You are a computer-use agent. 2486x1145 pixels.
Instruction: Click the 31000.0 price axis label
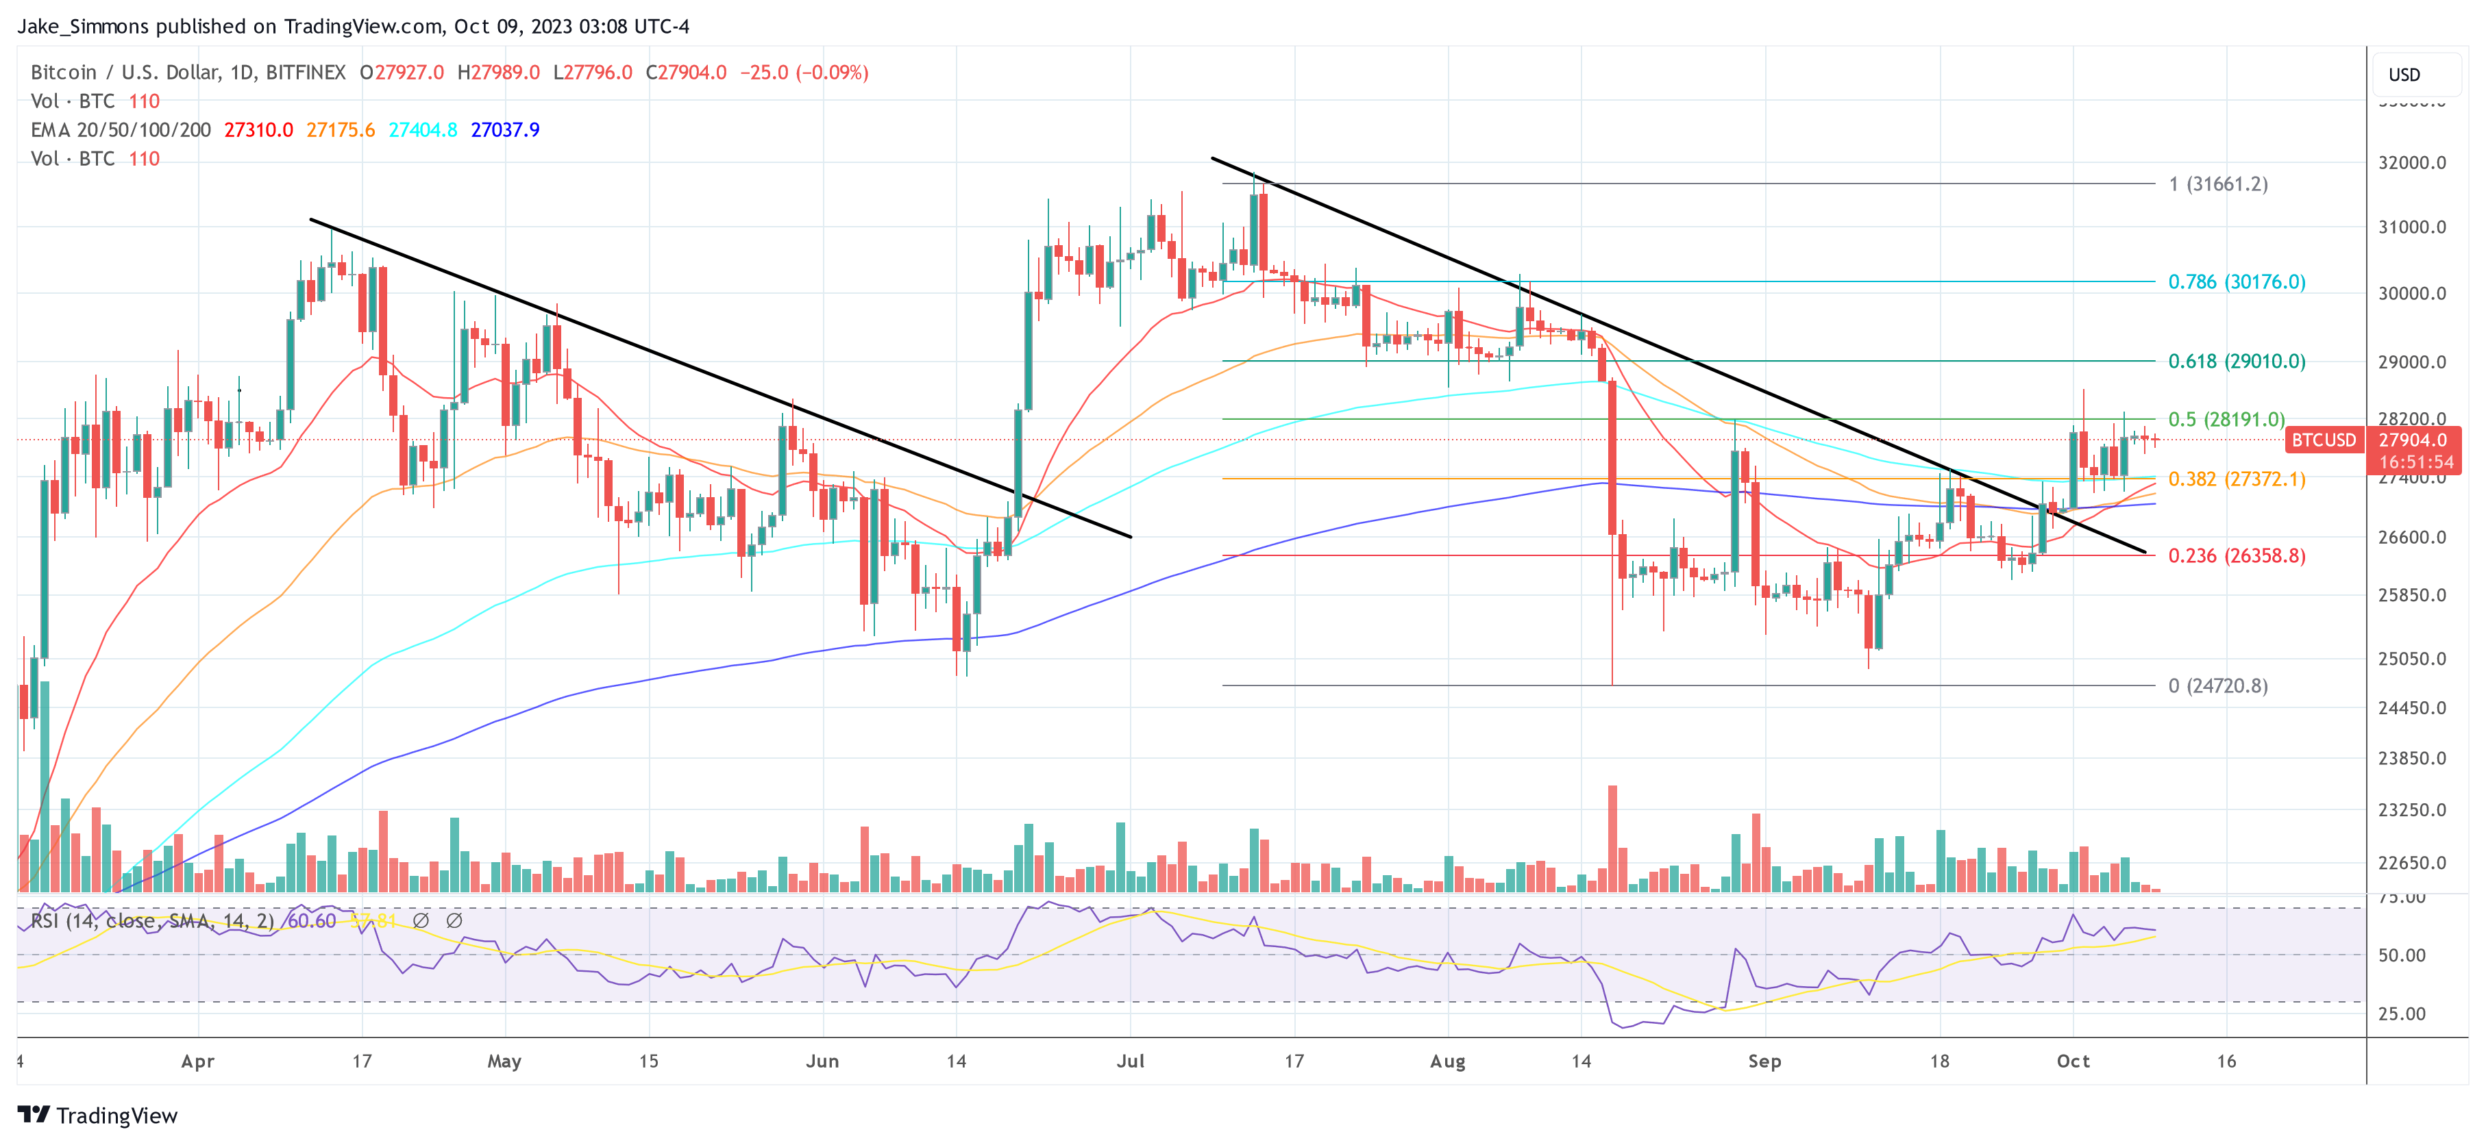click(2412, 227)
